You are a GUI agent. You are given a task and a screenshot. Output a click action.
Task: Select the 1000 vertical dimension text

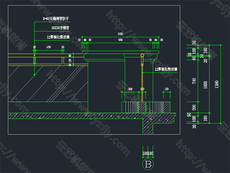205,85
